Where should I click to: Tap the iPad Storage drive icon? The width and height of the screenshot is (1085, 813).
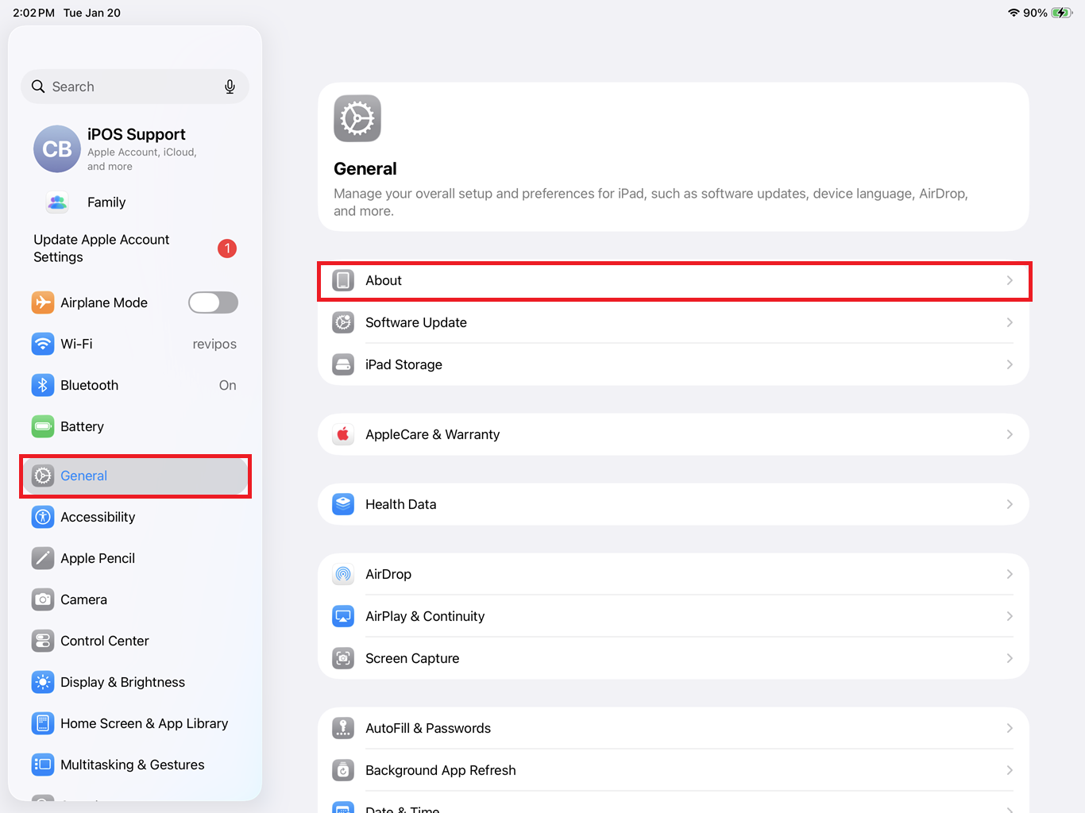[343, 364]
